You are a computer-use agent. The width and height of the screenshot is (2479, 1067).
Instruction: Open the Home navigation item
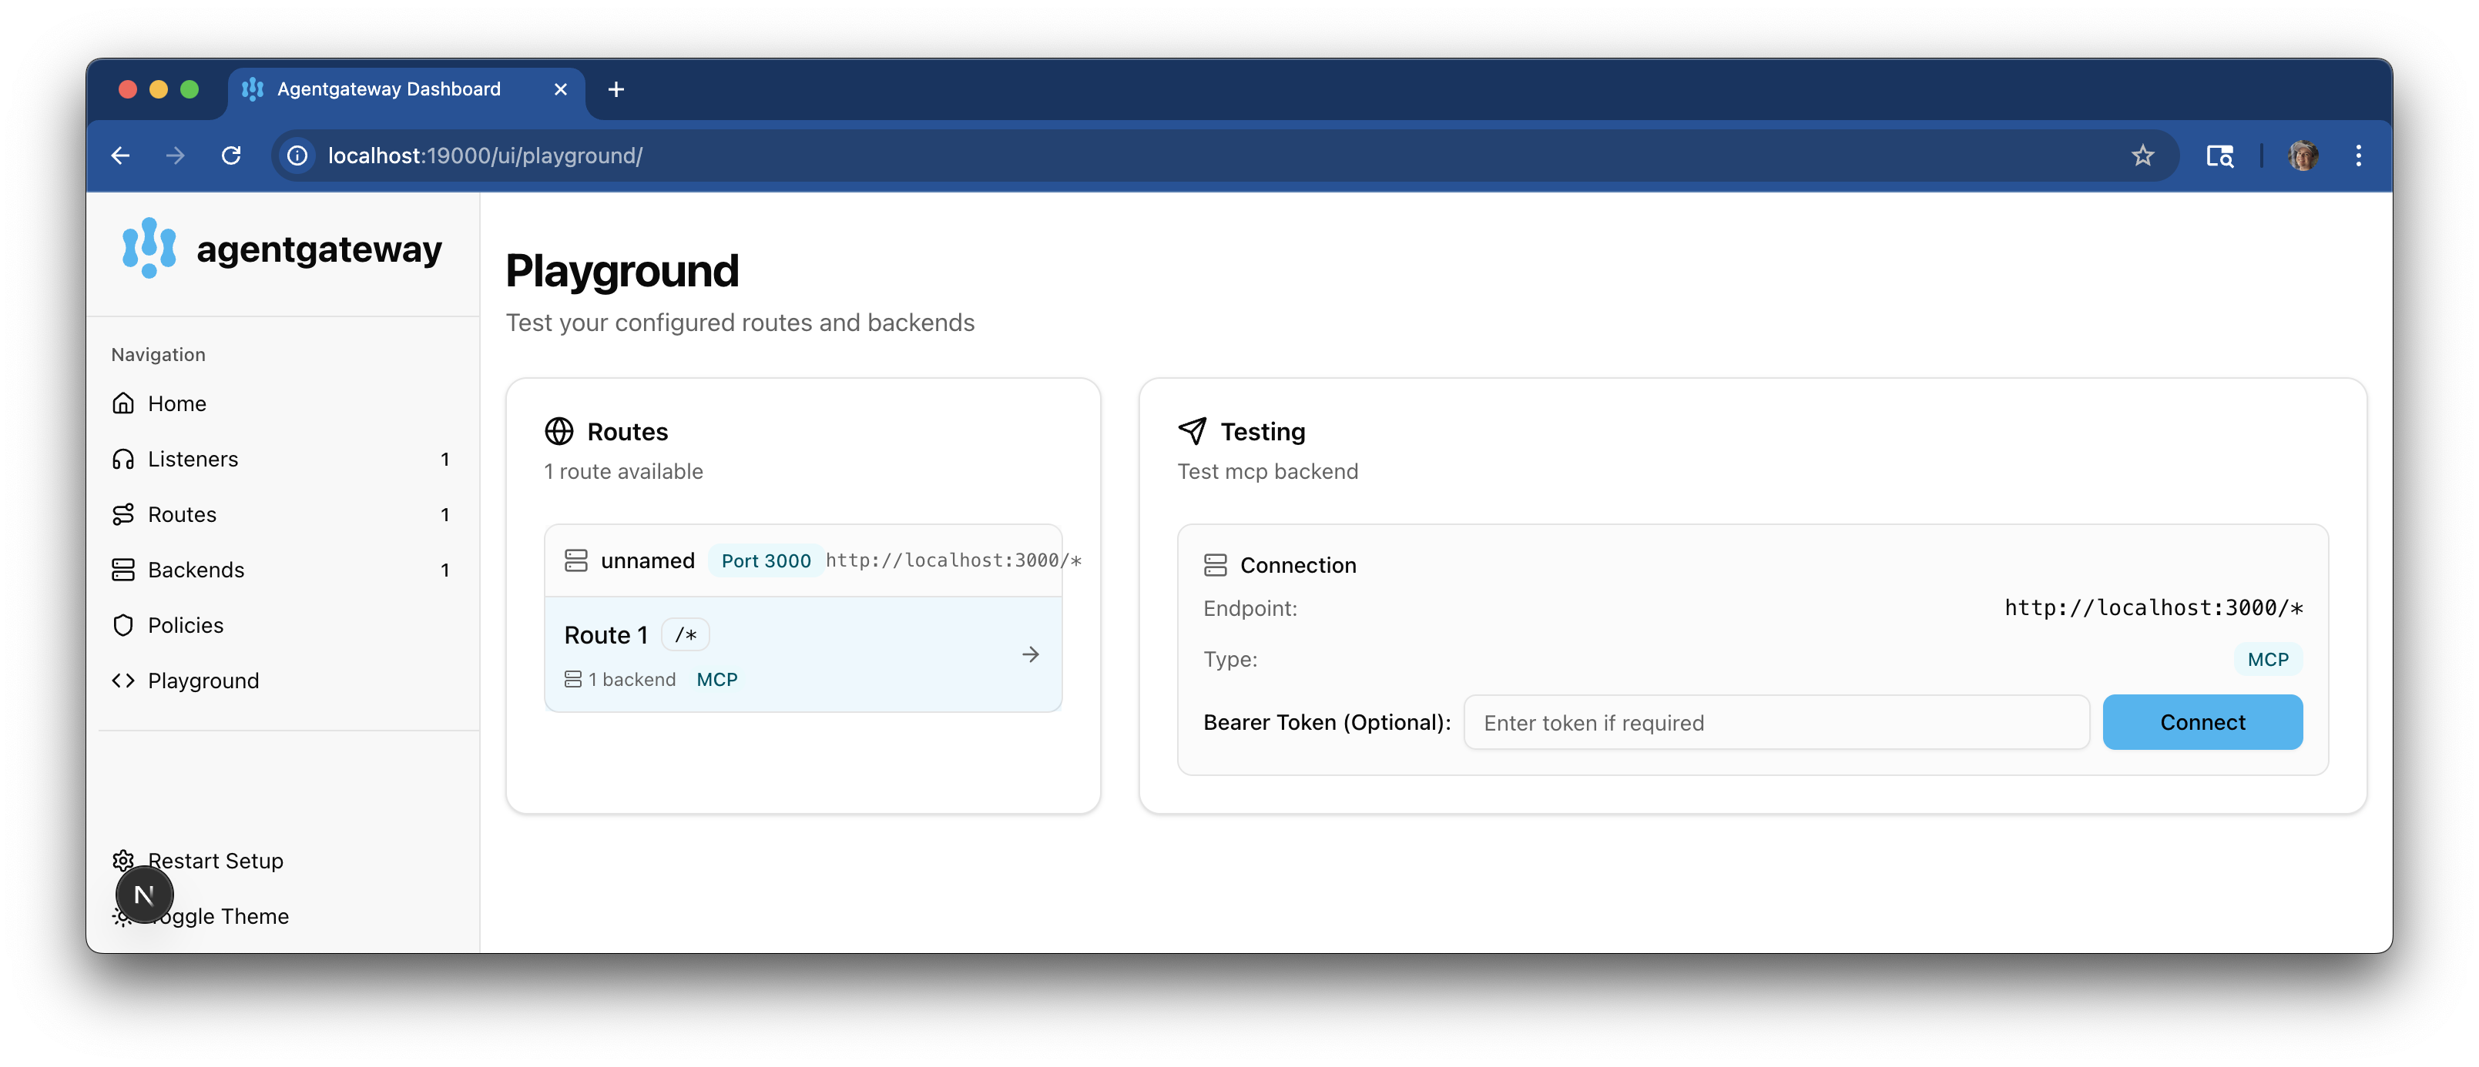281,403
